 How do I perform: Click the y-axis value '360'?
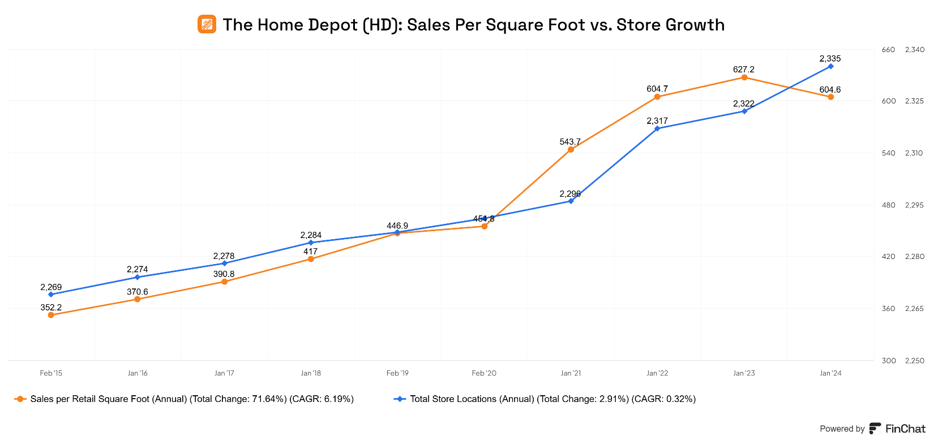tap(889, 309)
